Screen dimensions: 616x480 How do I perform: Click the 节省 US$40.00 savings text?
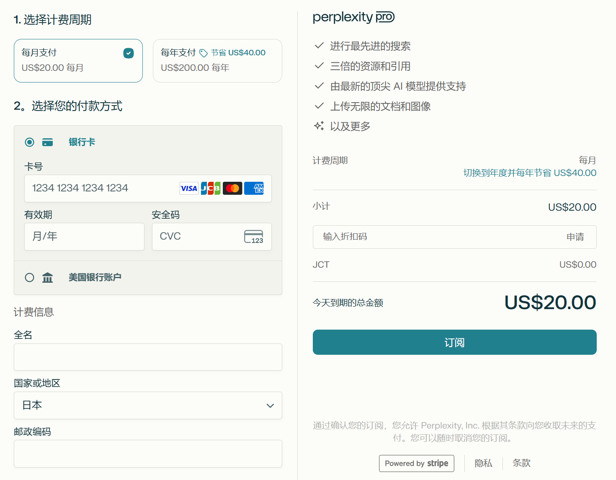pos(238,53)
